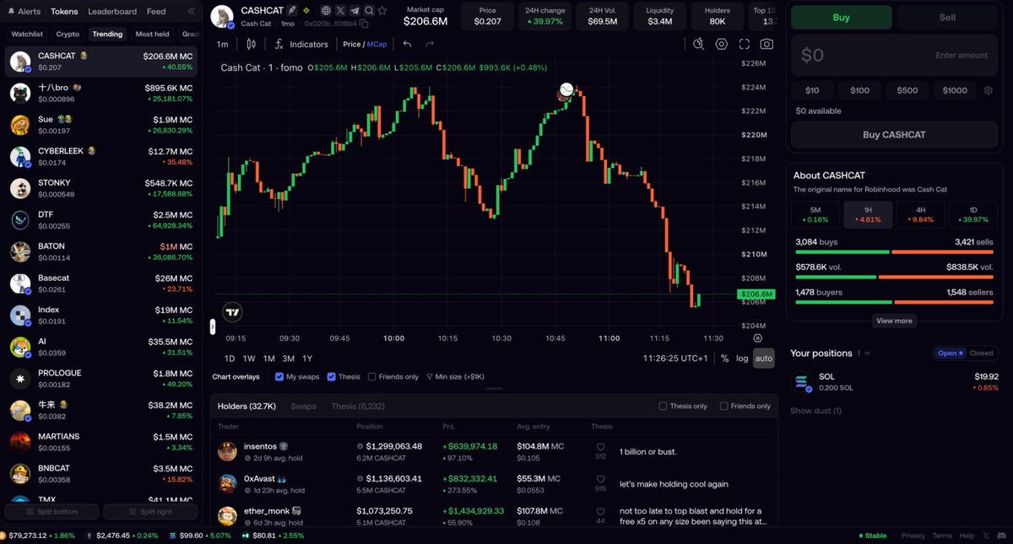Click the TradingView logo on chart

(232, 312)
